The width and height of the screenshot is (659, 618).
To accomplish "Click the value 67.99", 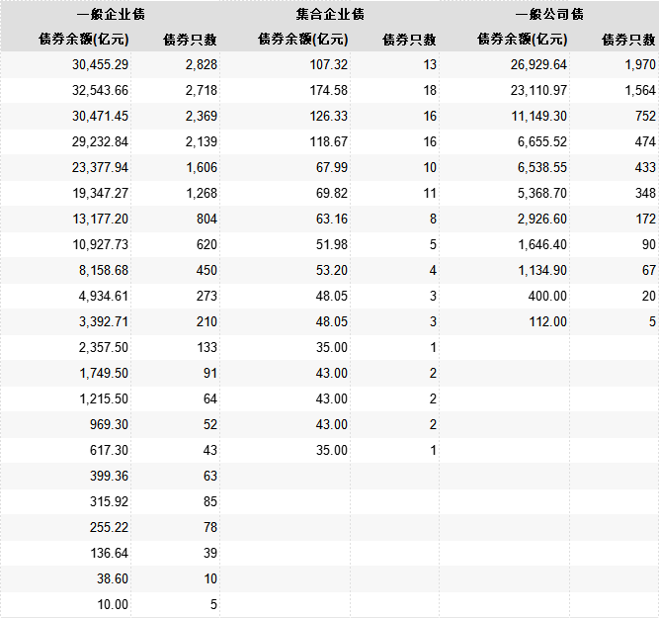I will pyautogui.click(x=332, y=167).
